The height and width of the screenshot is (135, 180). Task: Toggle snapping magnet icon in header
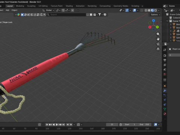(x=63, y=10)
